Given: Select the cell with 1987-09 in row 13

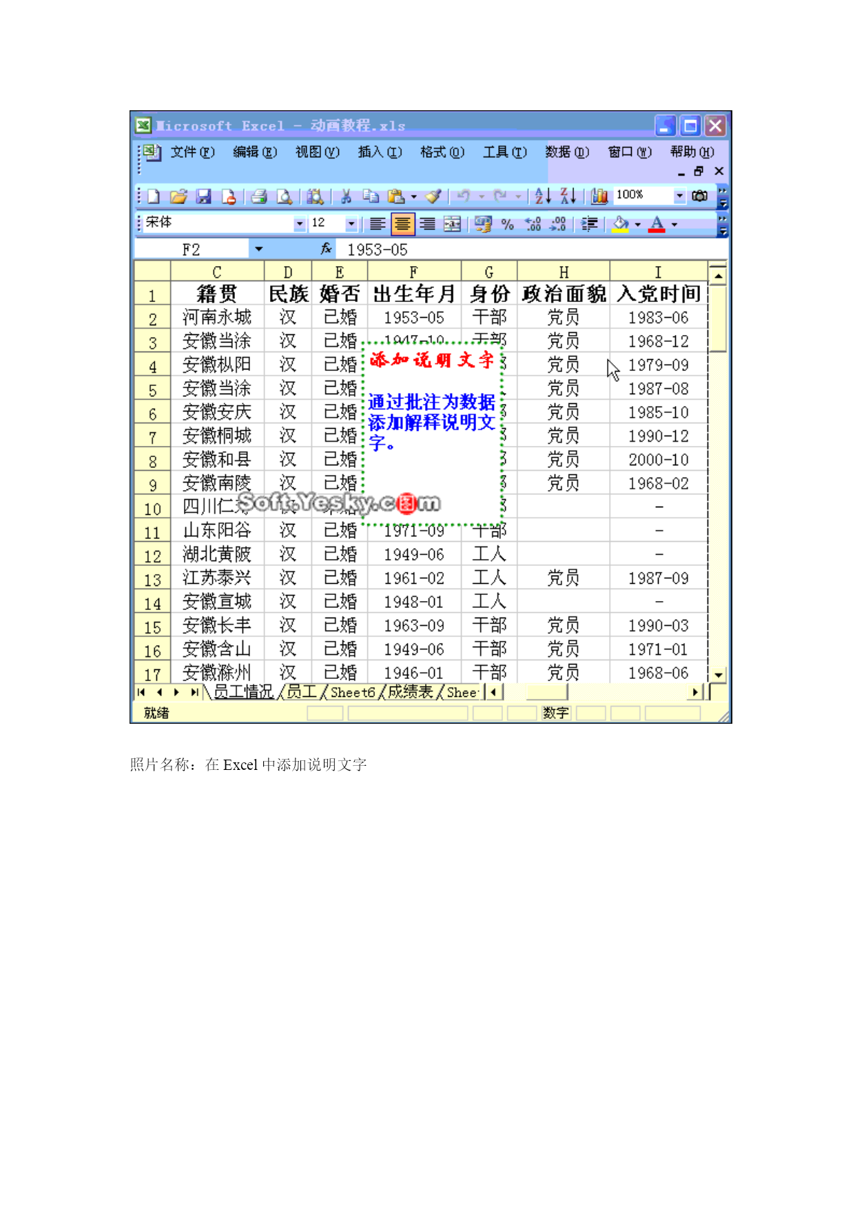Looking at the screenshot, I should [x=659, y=578].
